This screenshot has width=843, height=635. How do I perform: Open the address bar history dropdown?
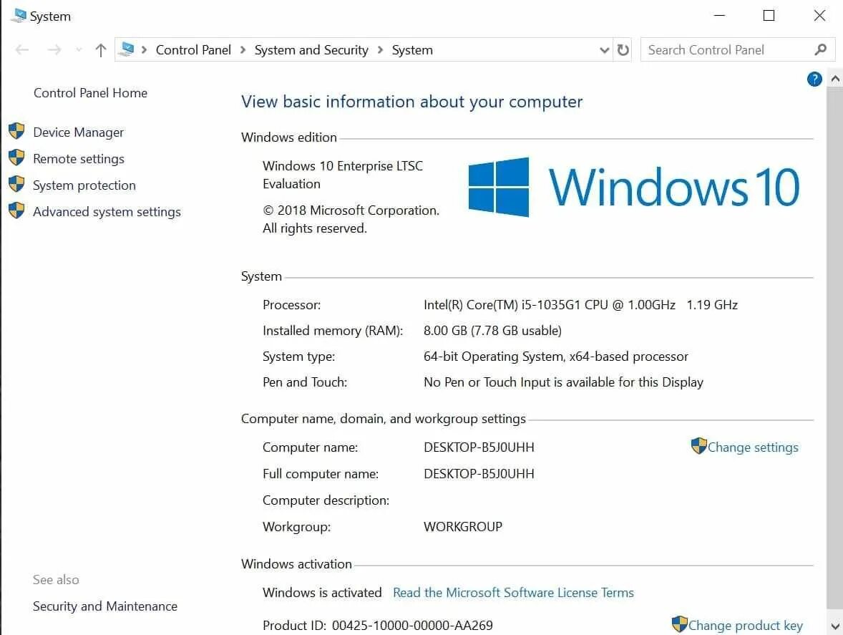coord(604,50)
